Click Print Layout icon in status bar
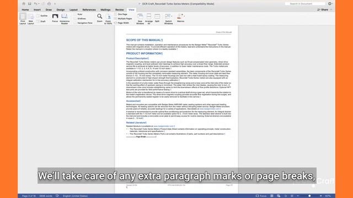Viewport: 353px width, 198px height. coord(272,196)
